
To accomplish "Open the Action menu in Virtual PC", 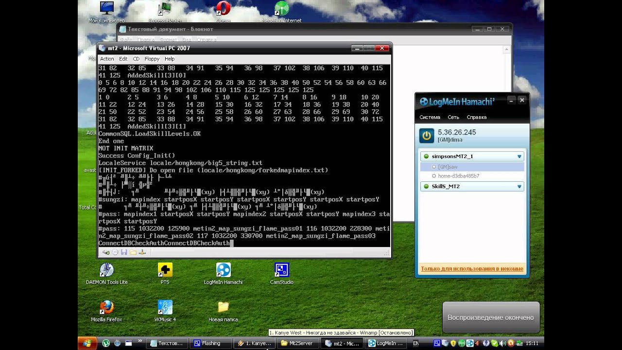I will click(107, 59).
